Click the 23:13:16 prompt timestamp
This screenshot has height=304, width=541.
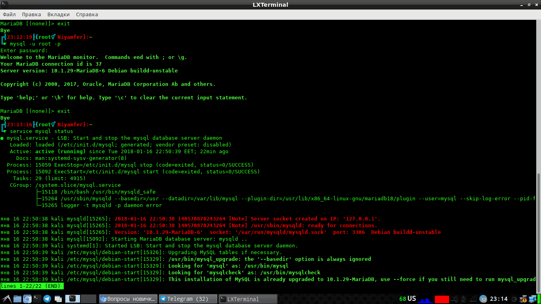19,125
